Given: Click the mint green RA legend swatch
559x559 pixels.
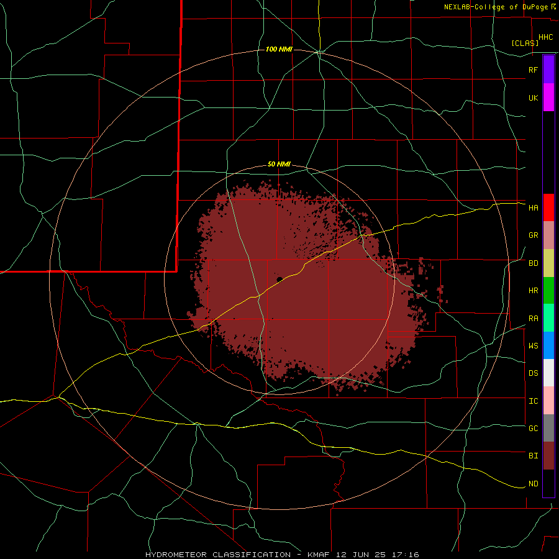Looking at the screenshot, I should [x=548, y=318].
